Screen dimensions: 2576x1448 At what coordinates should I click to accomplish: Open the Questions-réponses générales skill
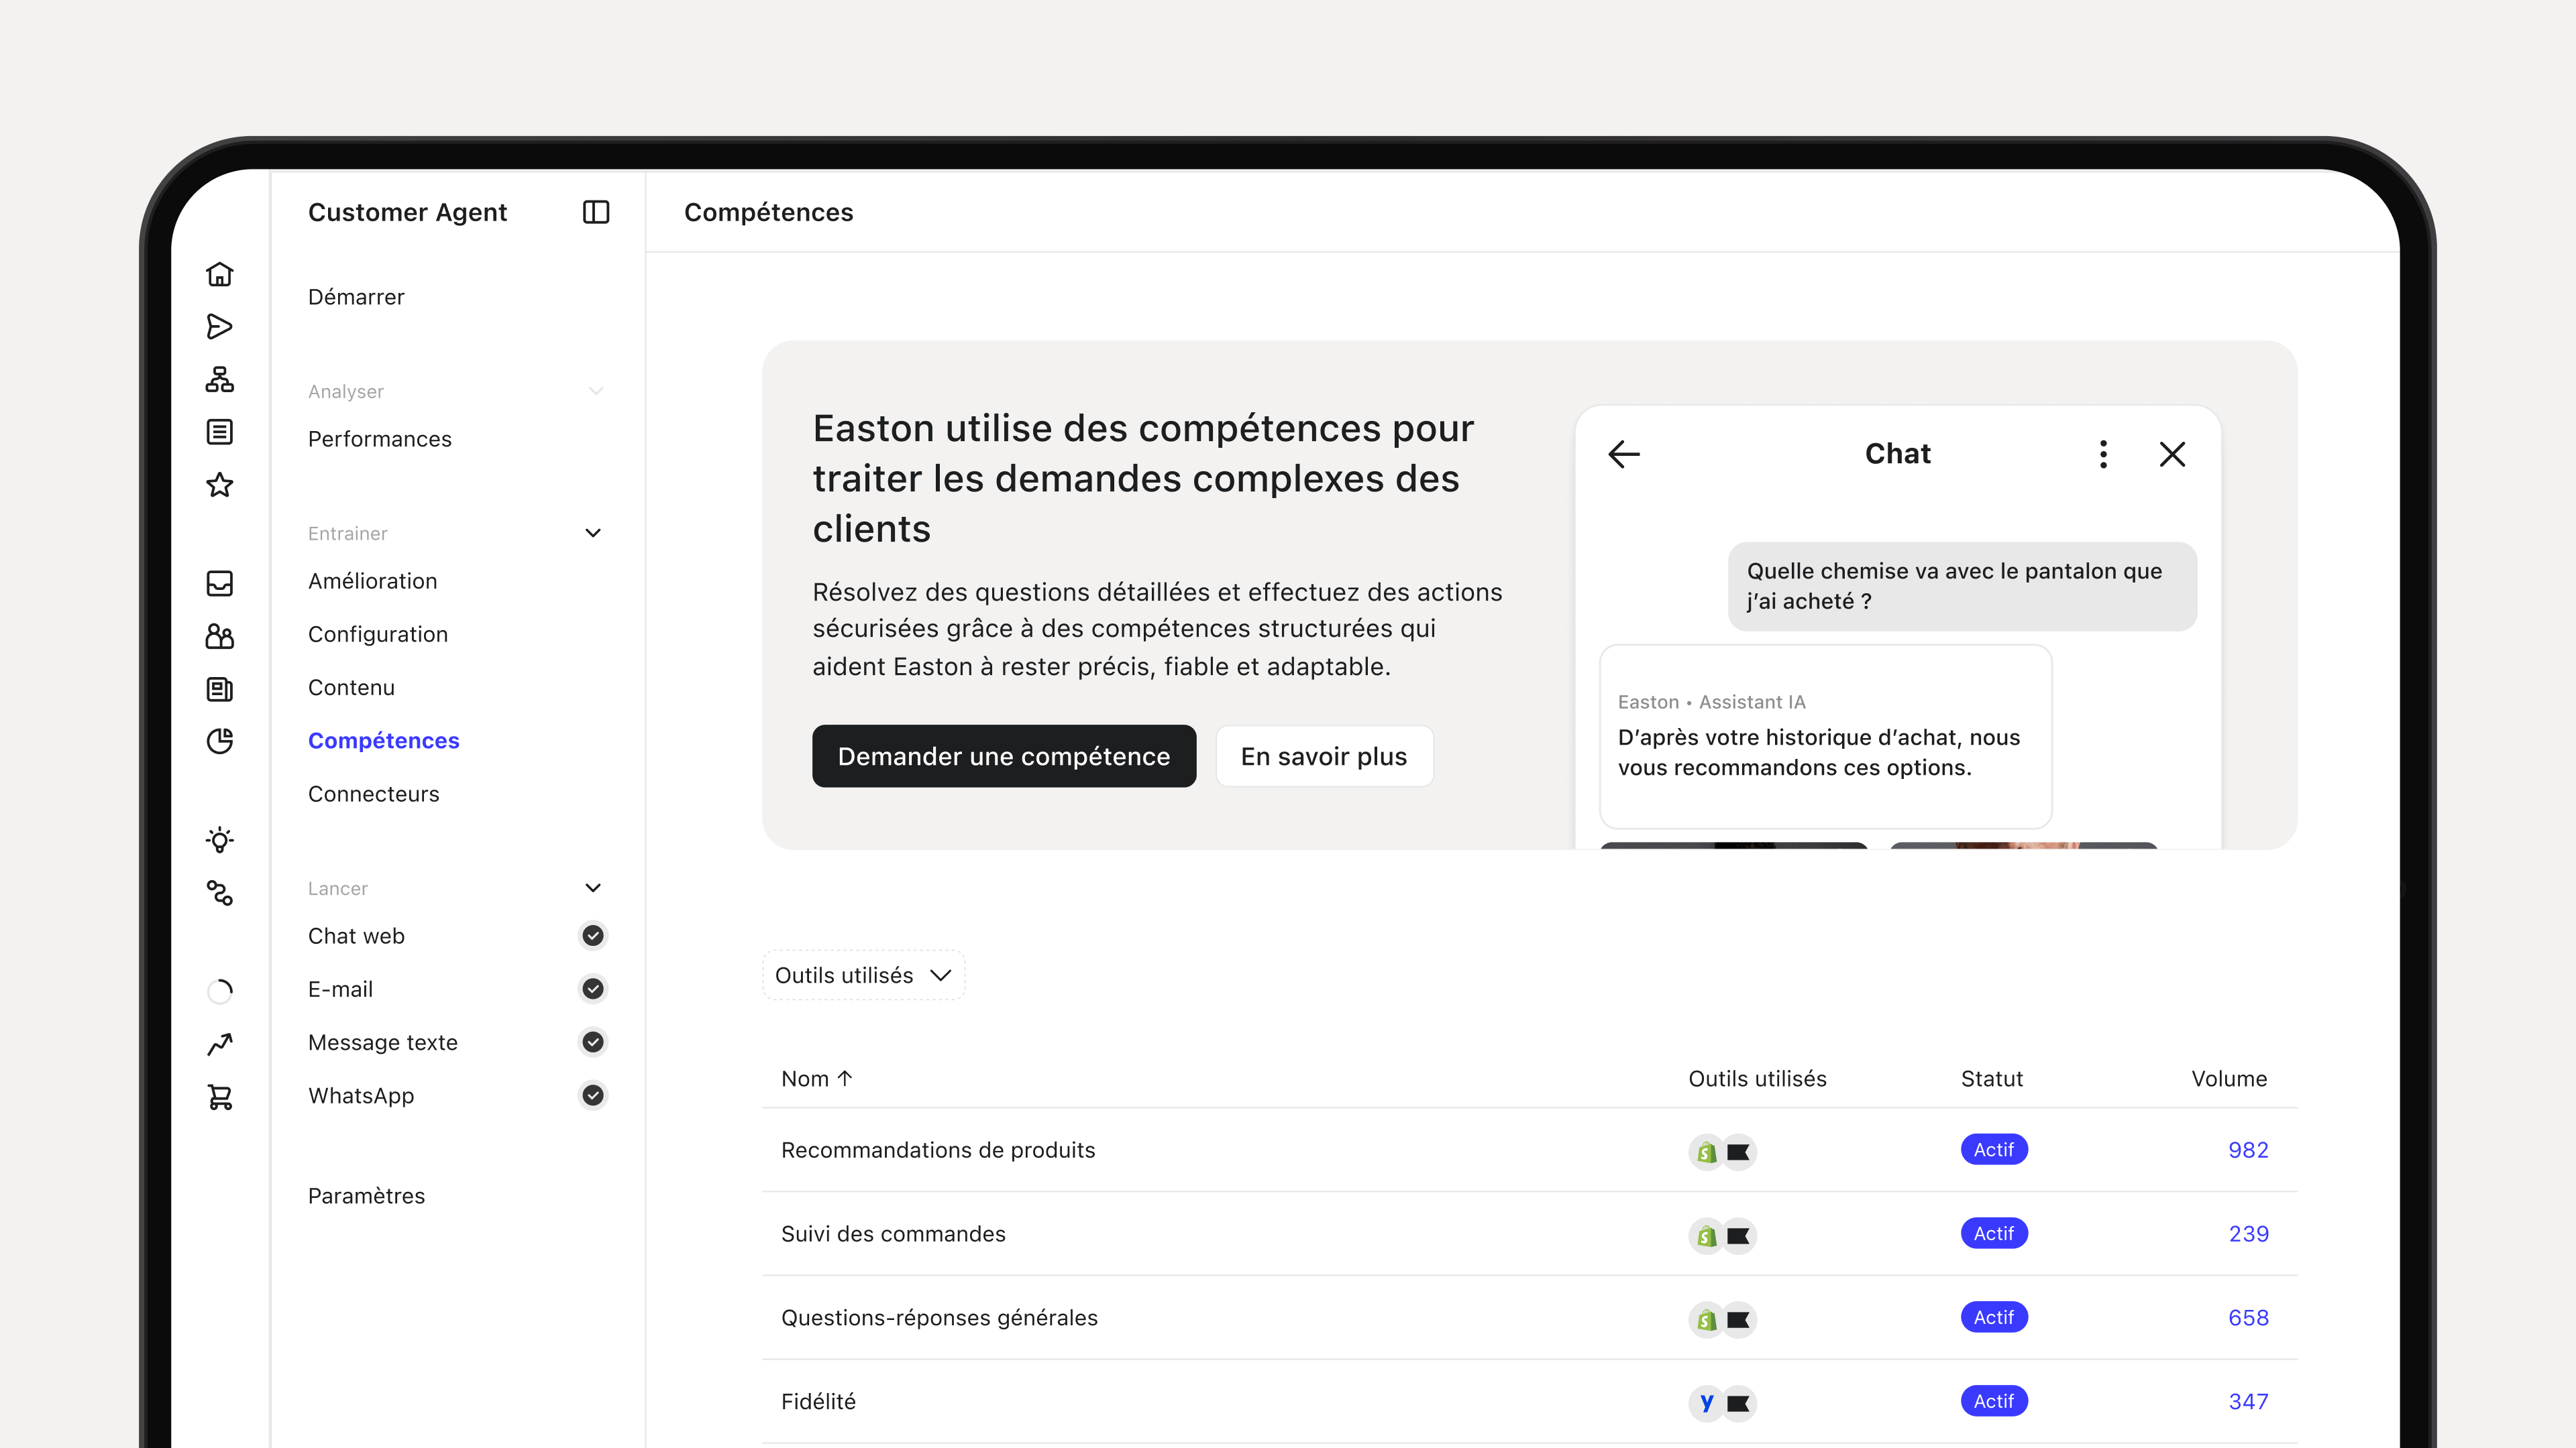(x=939, y=1317)
